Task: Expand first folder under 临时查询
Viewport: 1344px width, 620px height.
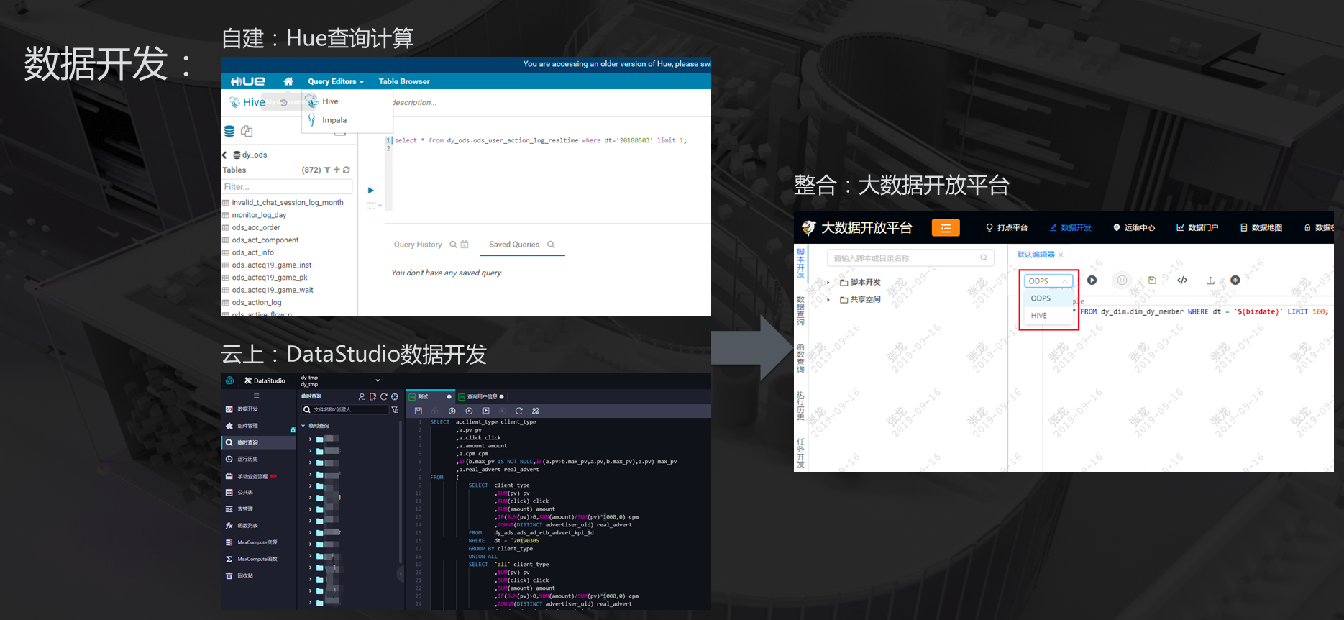Action: pos(311,439)
